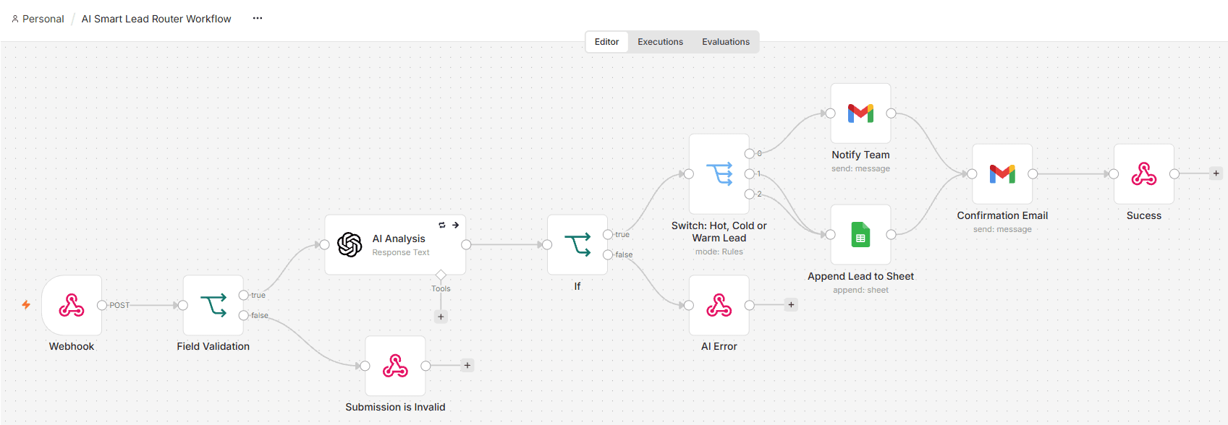Click Field Validation true output connector
The width and height of the screenshot is (1228, 425).
click(244, 295)
